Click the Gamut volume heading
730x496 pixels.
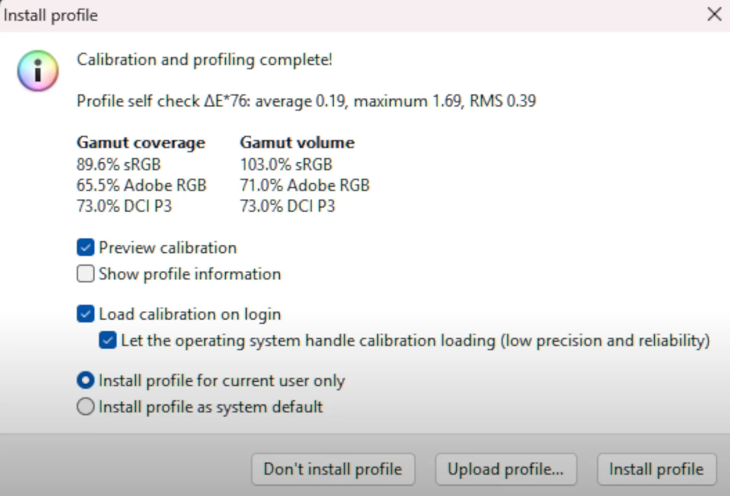[296, 142]
